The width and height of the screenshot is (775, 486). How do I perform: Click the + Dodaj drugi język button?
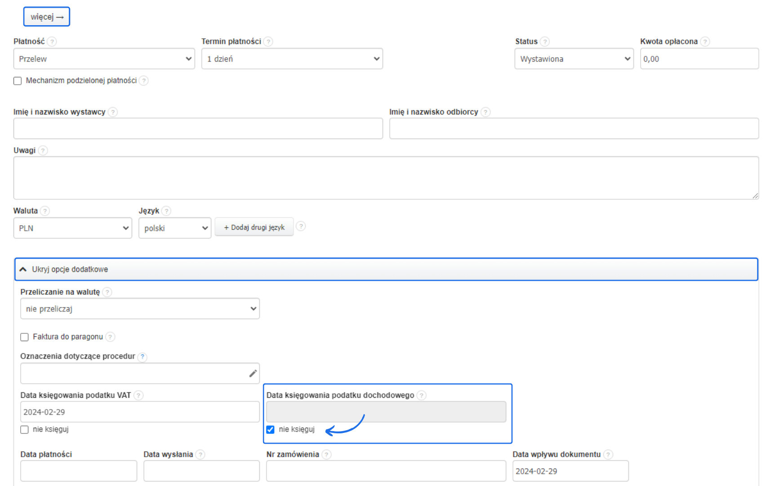pos(254,227)
